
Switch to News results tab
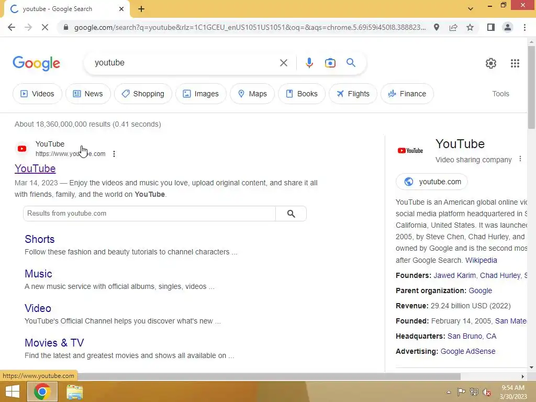(88, 94)
